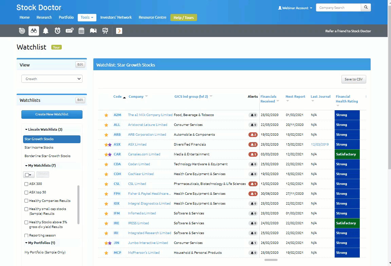391x266 pixels.
Task: Open the target bullseye tool in the toolbar
Action: click(22, 31)
